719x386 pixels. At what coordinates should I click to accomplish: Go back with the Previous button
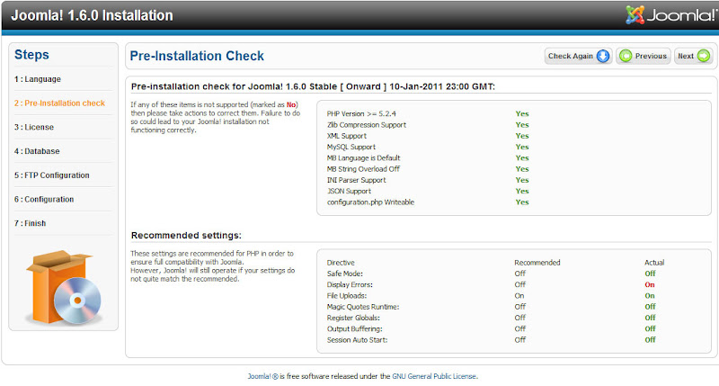(x=644, y=56)
